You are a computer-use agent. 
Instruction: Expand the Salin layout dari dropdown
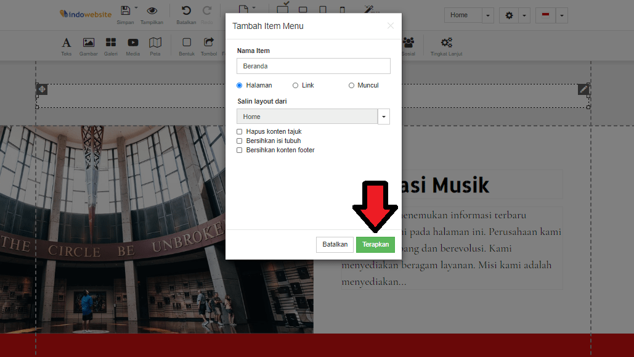coord(383,117)
